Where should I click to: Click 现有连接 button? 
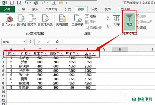(x=62, y=20)
